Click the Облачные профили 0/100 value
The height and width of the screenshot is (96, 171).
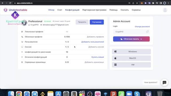point(67,37)
